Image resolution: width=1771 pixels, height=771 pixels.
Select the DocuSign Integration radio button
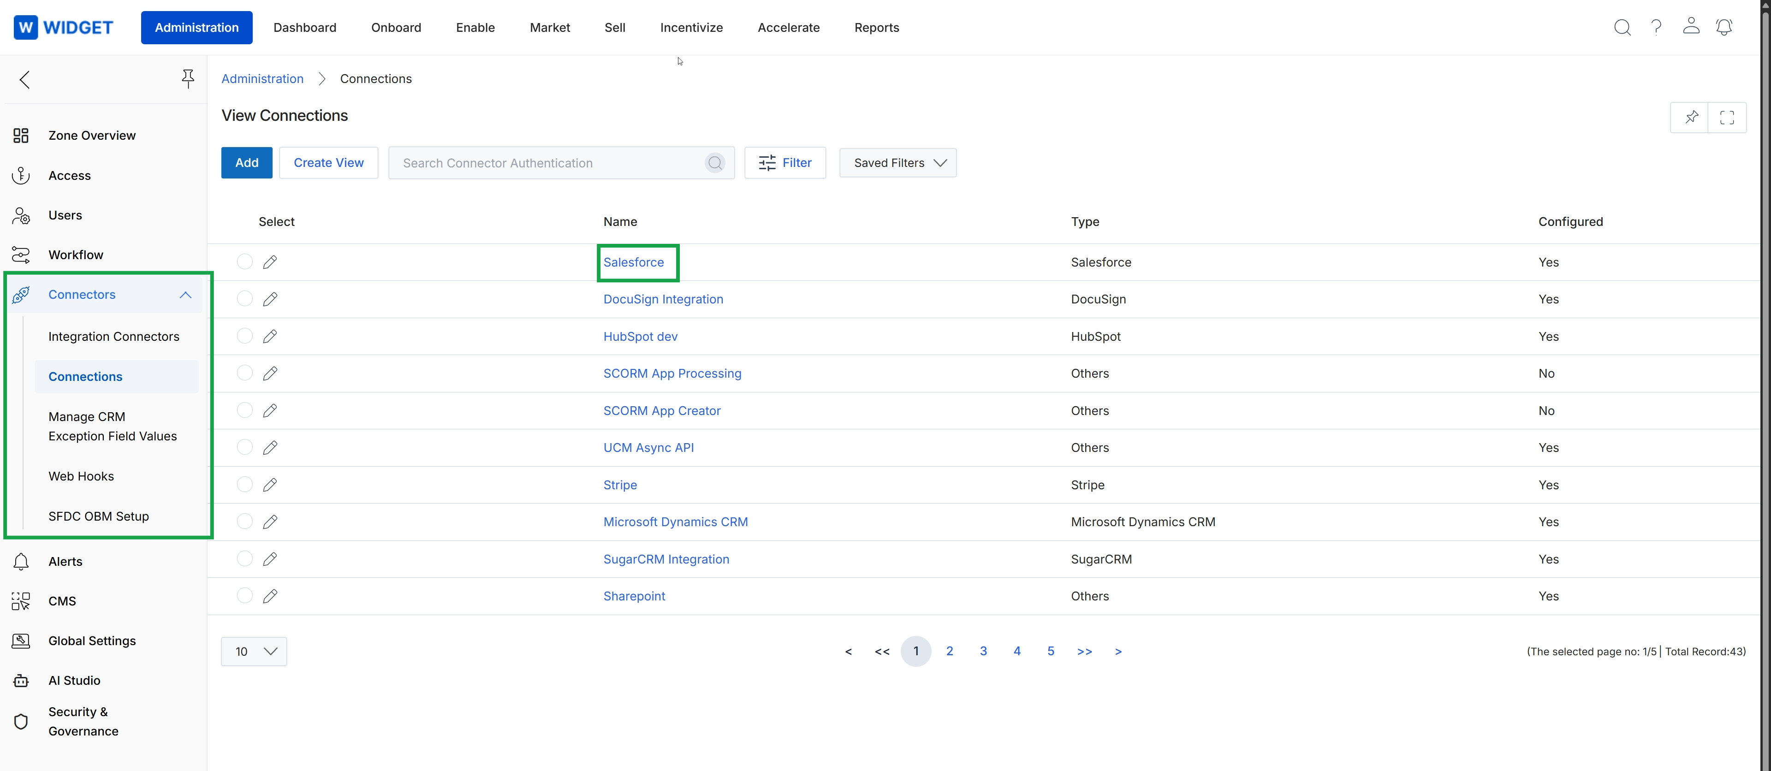(245, 299)
